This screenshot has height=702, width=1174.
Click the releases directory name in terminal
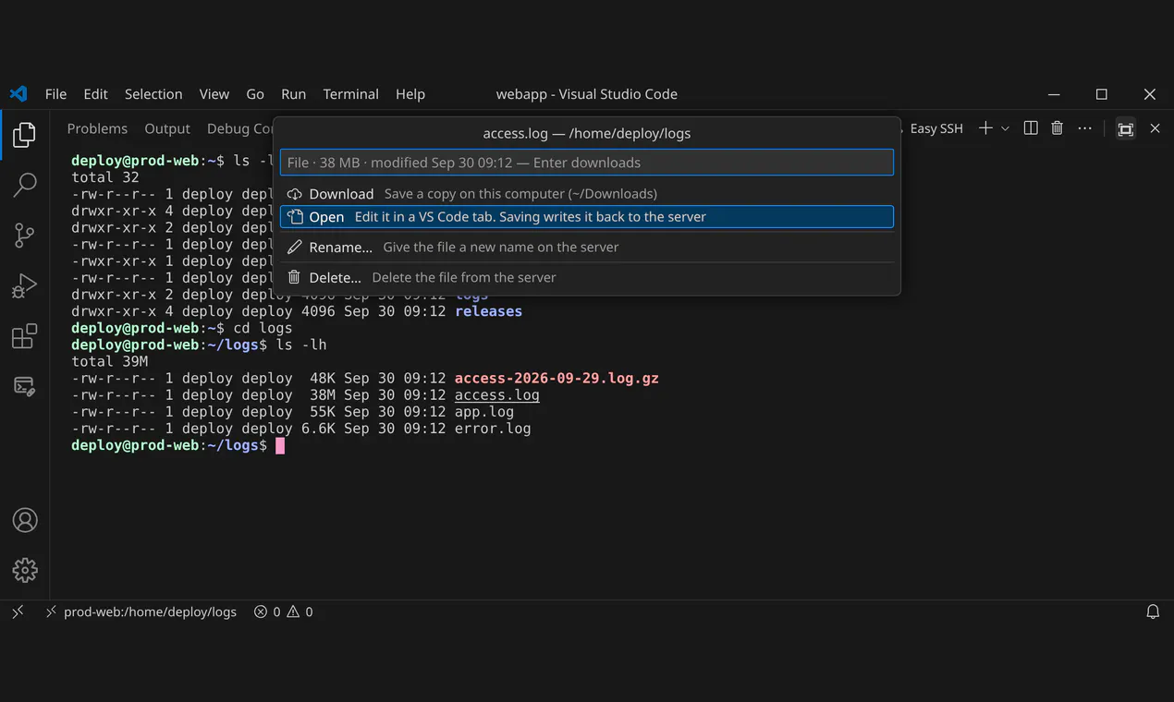click(x=488, y=311)
